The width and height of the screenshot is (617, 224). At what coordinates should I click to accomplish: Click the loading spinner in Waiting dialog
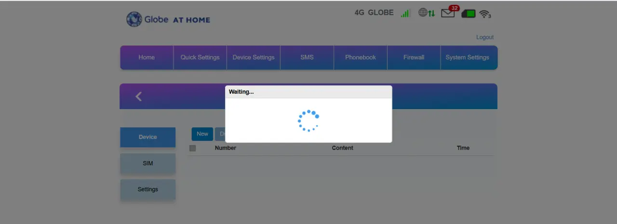[x=308, y=121]
